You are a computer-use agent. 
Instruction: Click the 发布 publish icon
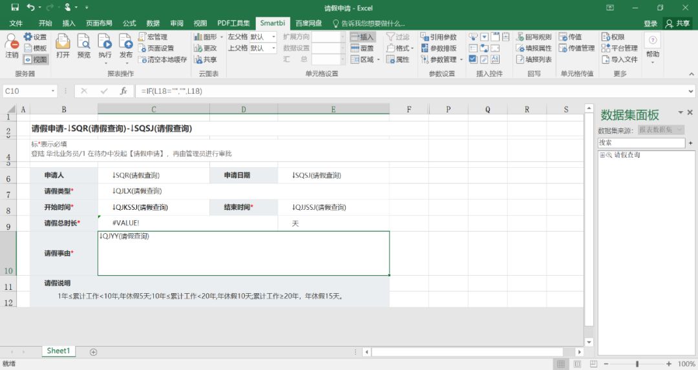click(x=125, y=45)
